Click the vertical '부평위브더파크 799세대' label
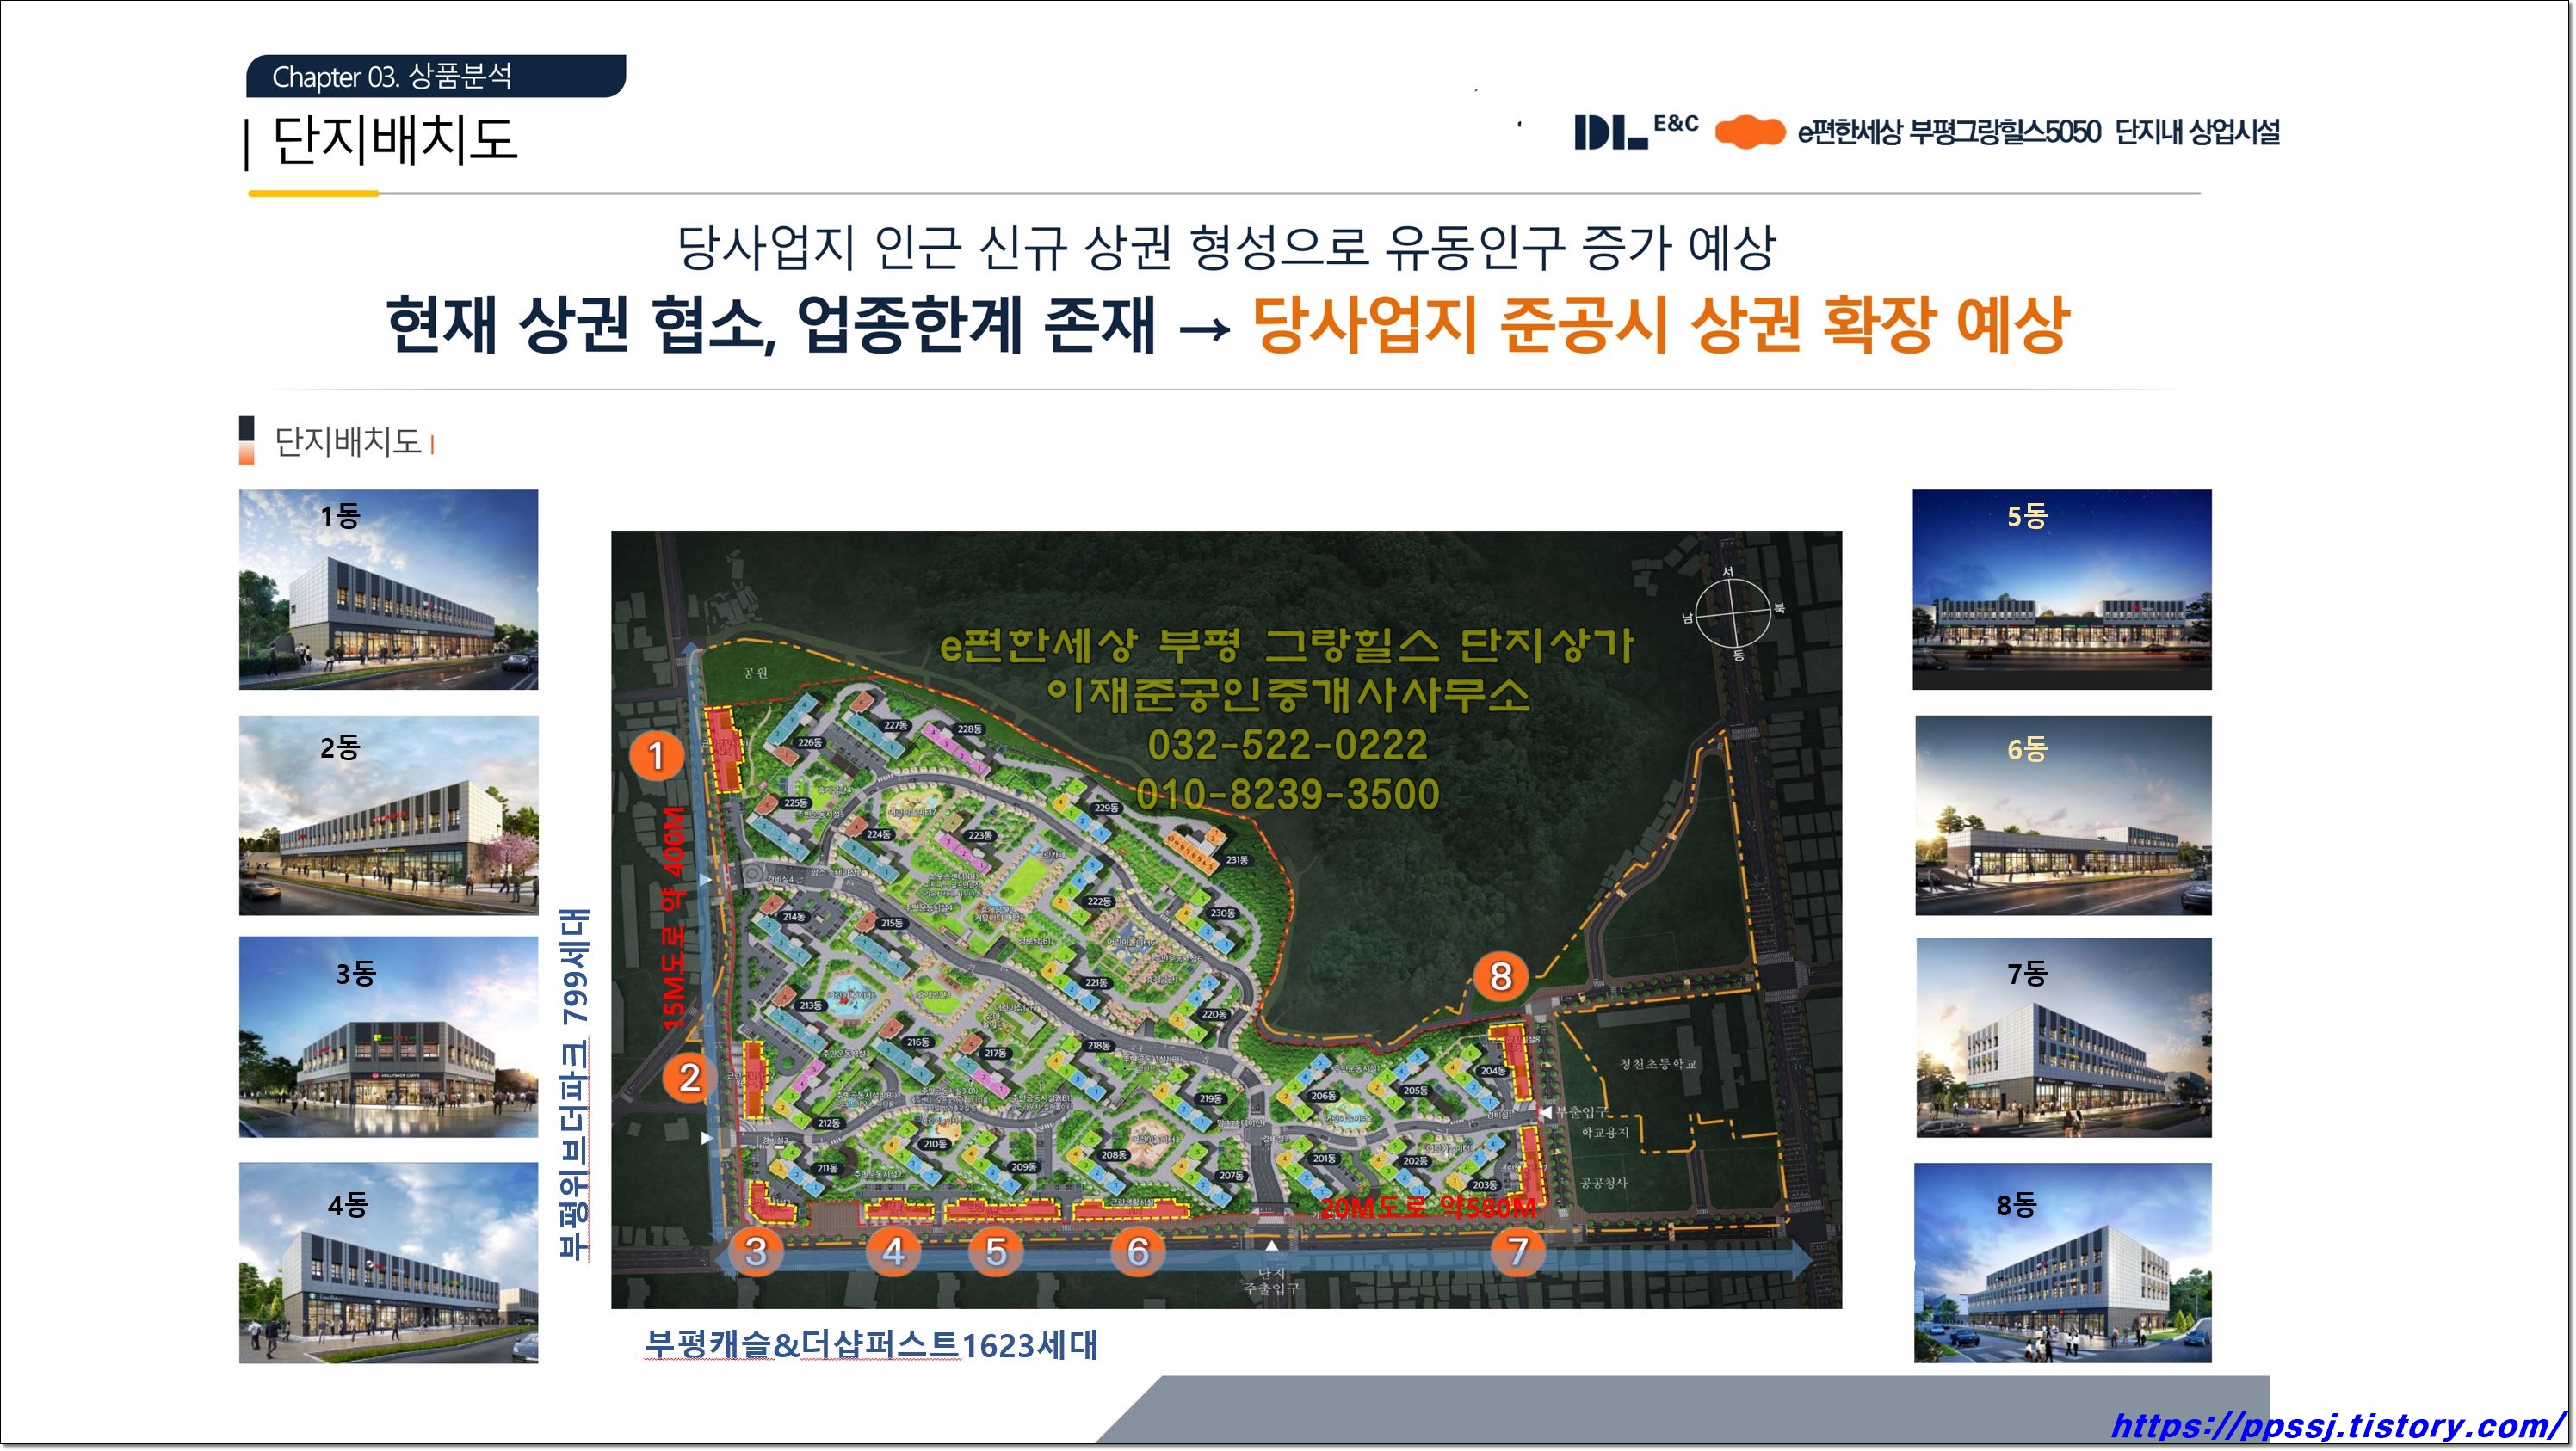2576x1451 pixels. tap(575, 1085)
